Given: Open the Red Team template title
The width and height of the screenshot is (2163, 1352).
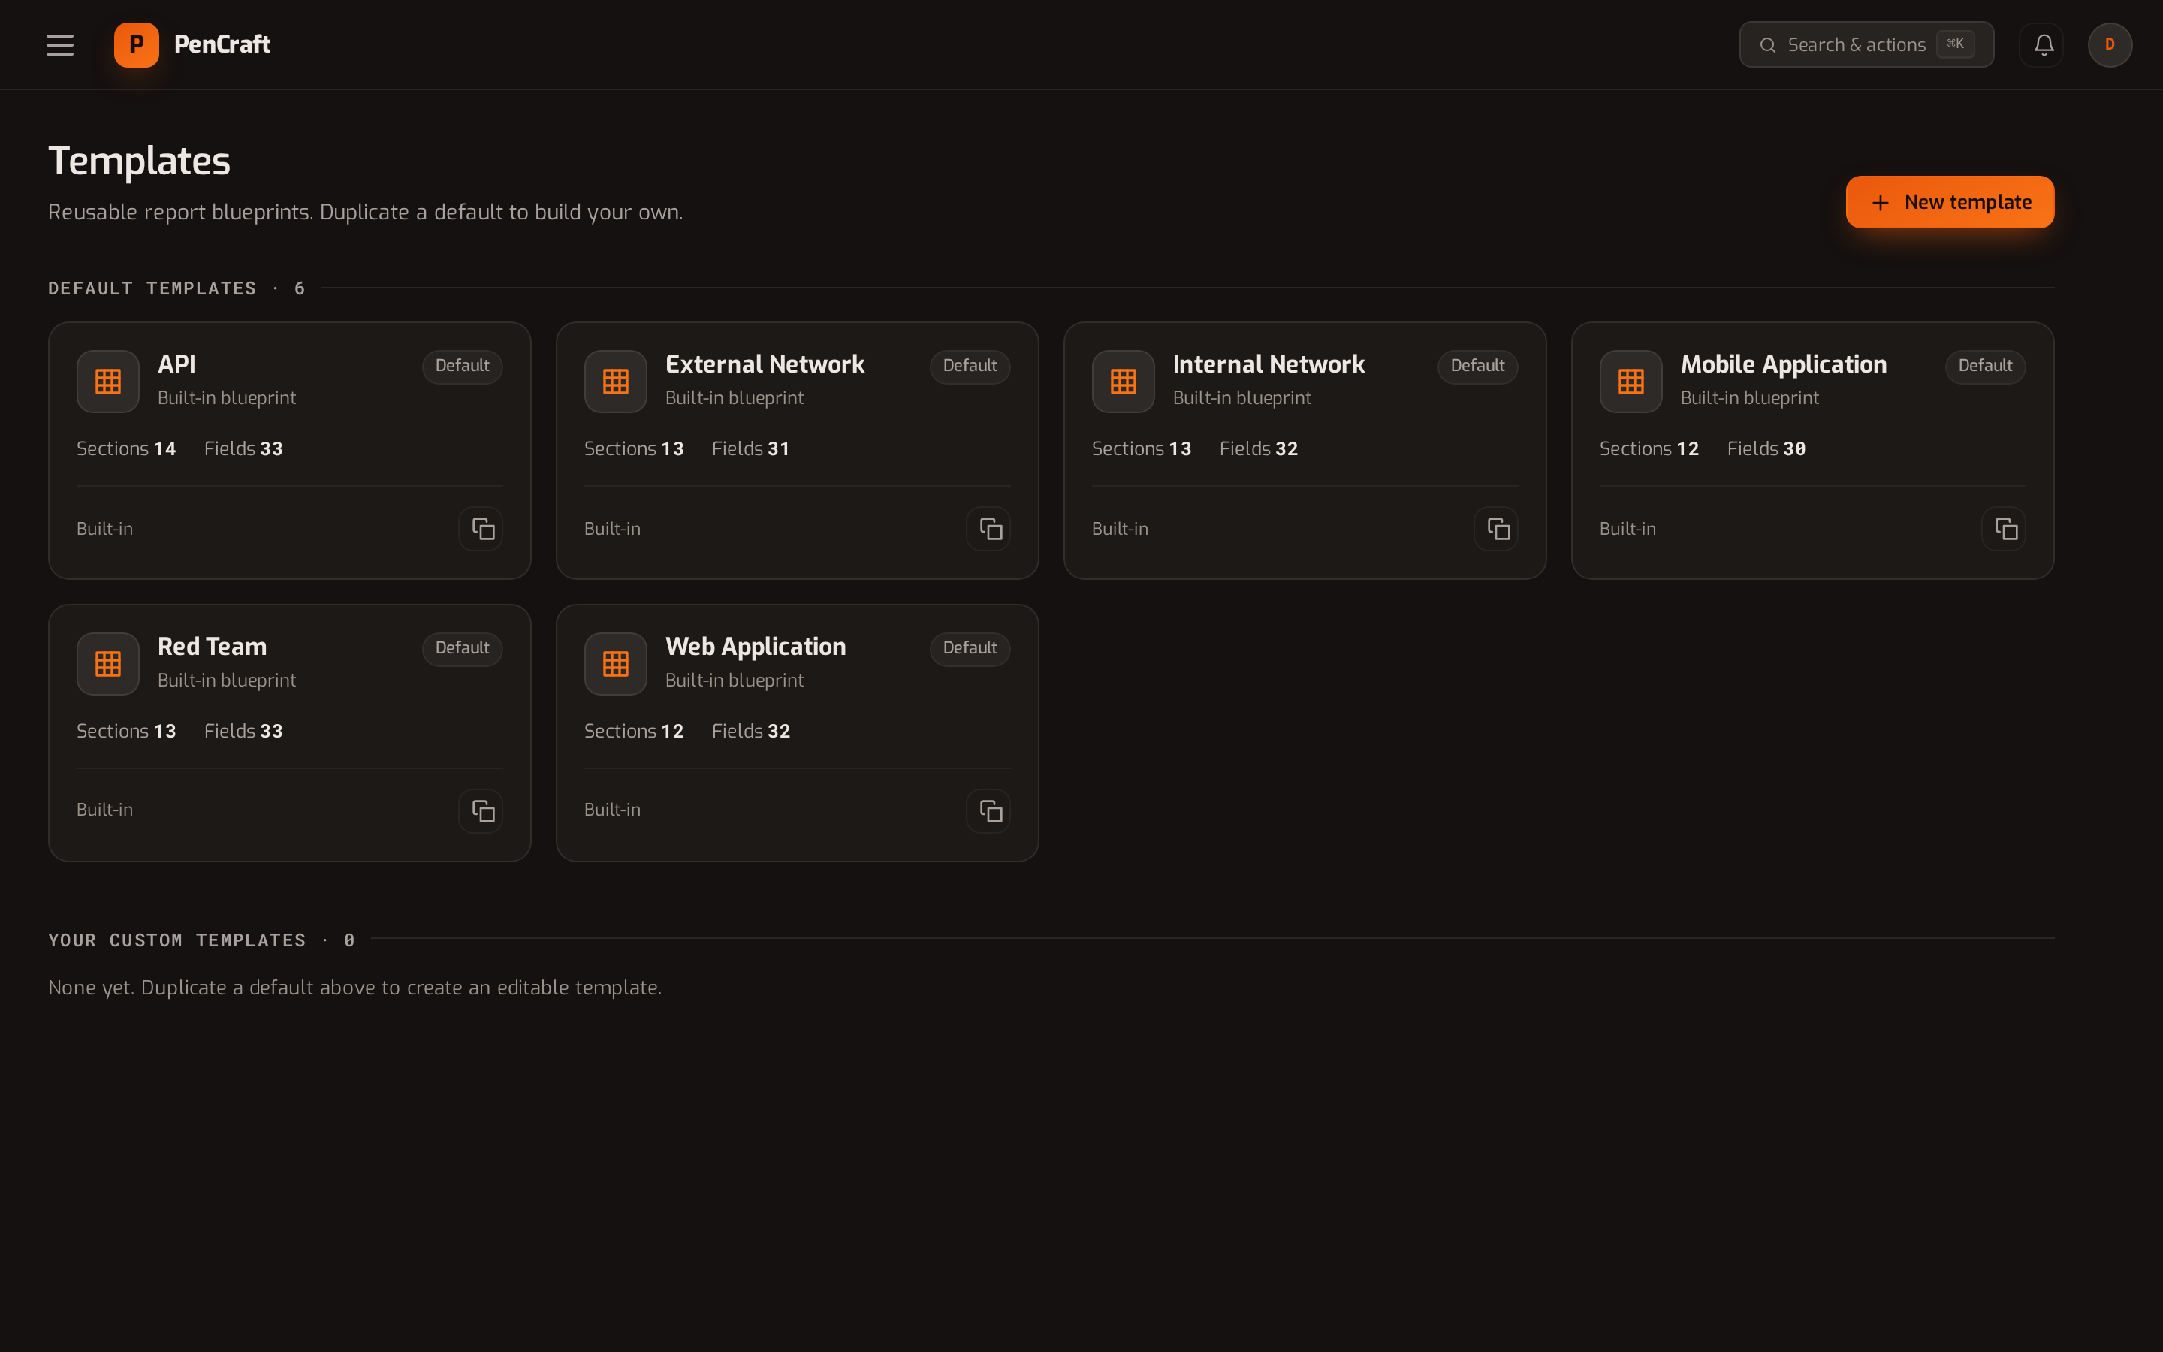Looking at the screenshot, I should pos(212,647).
